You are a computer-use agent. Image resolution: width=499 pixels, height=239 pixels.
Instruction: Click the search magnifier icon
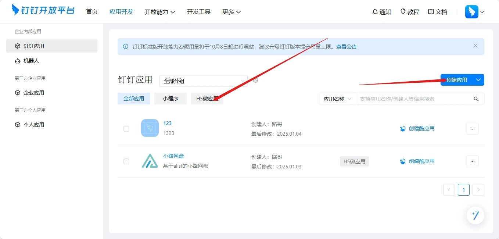[x=476, y=99]
